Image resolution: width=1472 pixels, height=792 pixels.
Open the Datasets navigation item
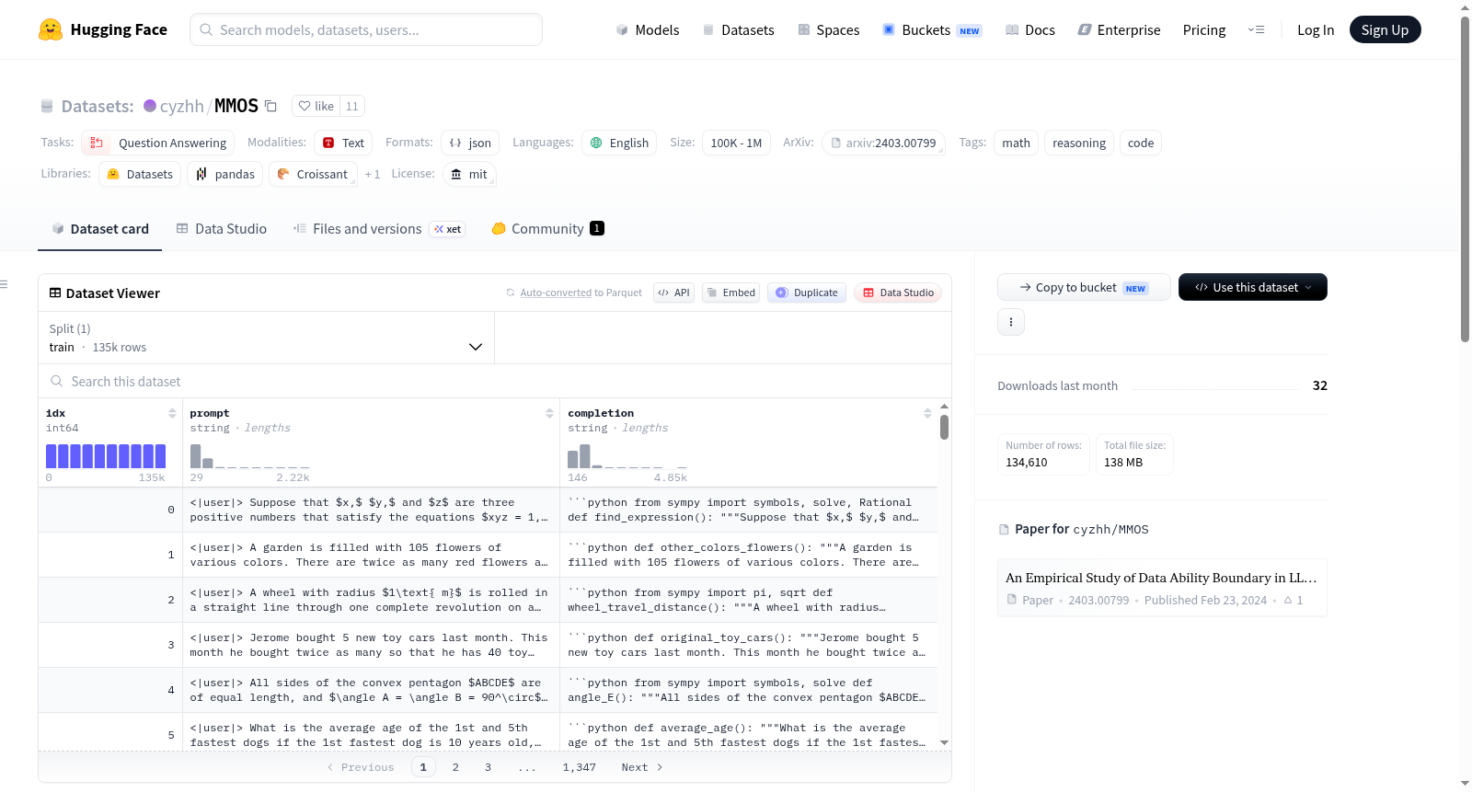pyautogui.click(x=738, y=30)
